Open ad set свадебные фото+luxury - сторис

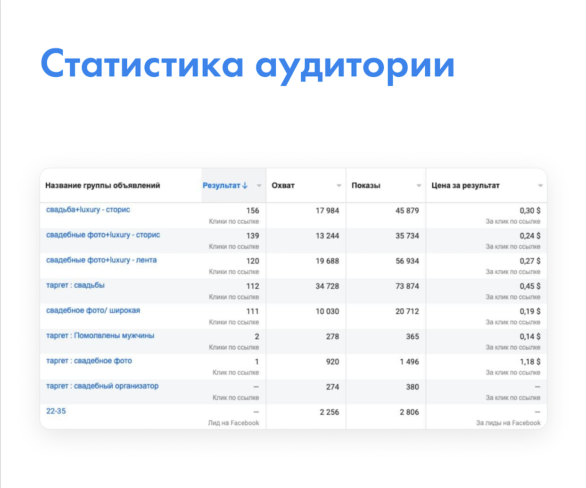click(103, 235)
